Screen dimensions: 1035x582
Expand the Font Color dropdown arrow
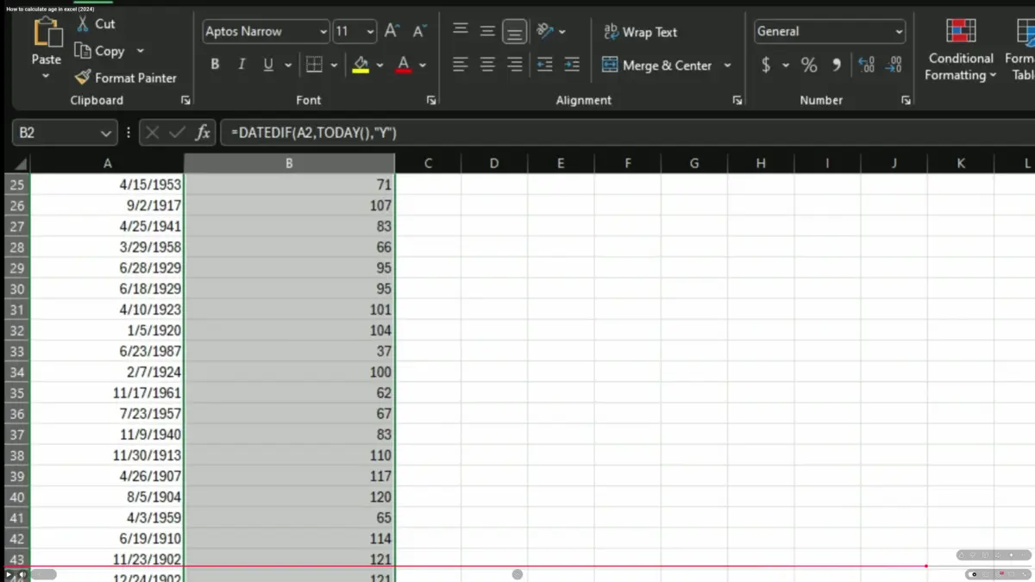[x=423, y=66]
